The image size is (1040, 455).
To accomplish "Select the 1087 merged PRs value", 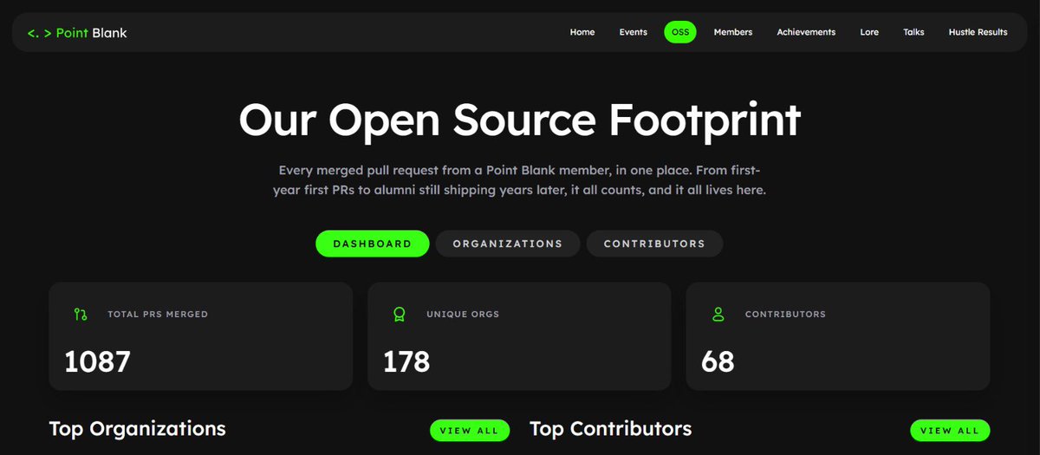I will (x=97, y=361).
